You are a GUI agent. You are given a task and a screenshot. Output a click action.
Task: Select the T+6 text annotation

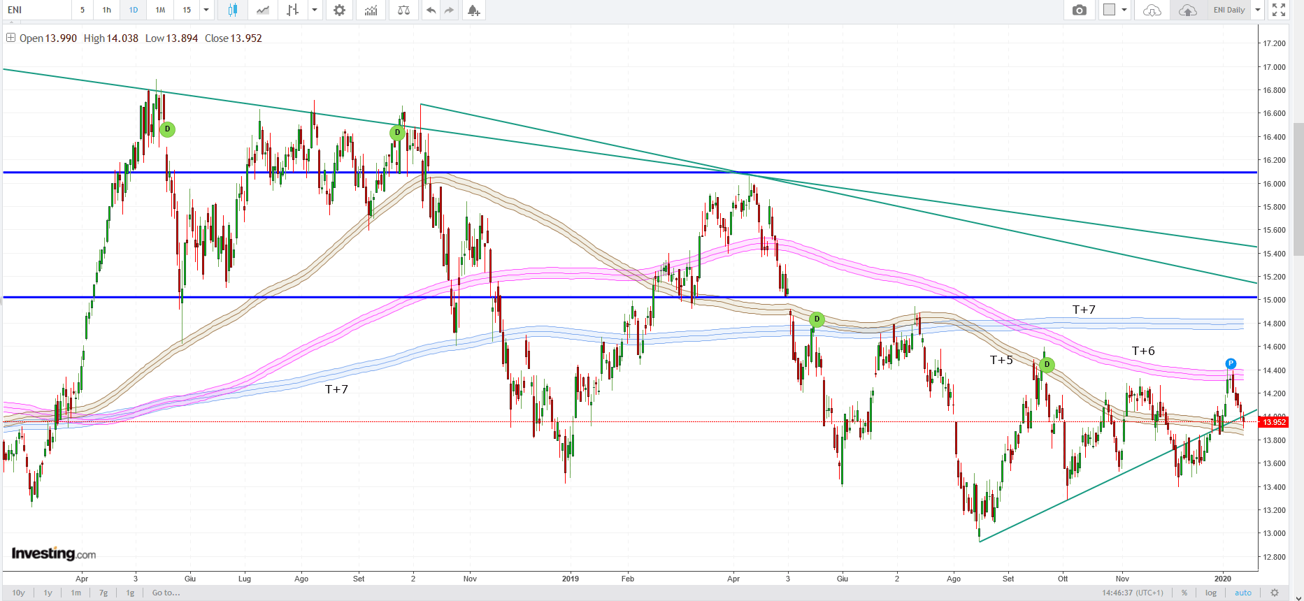tap(1143, 351)
